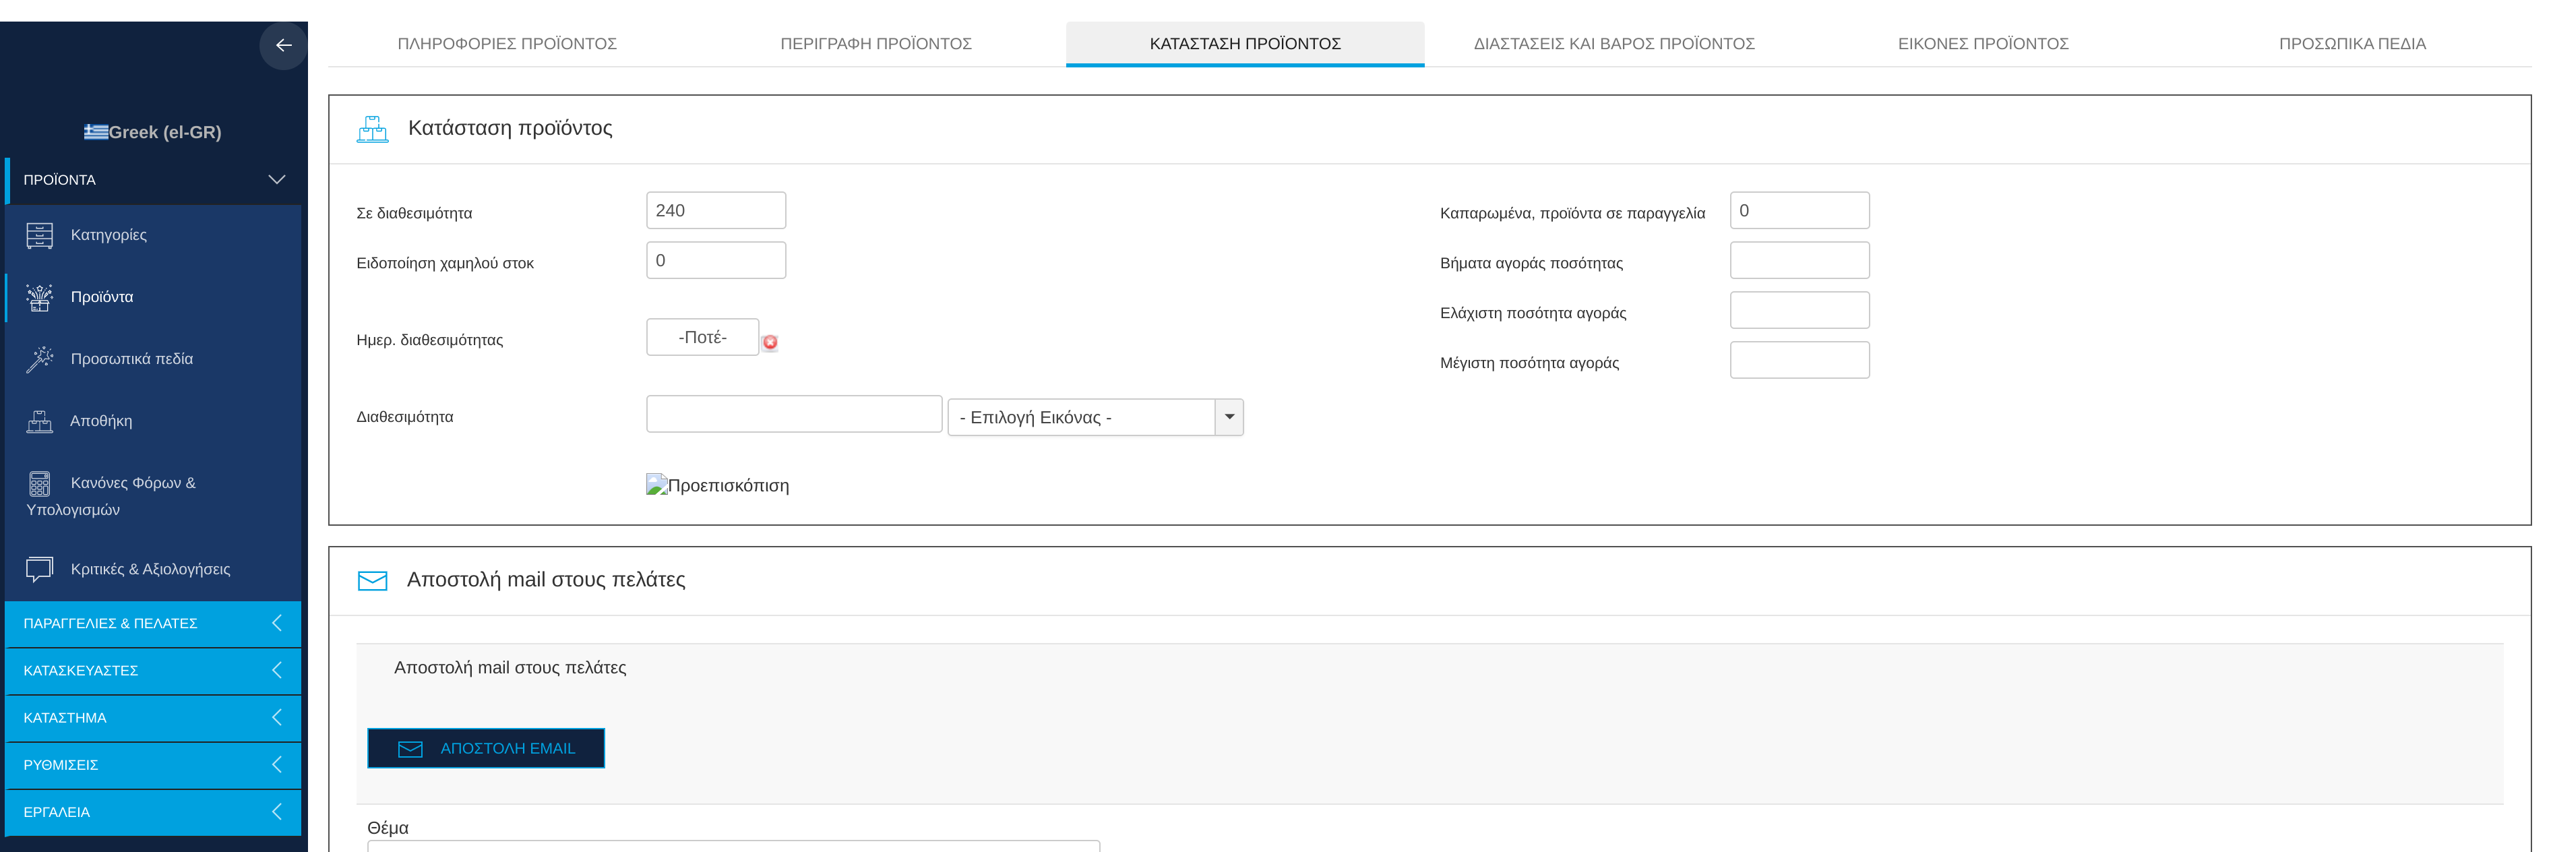Open Κριτικές & Αξιολογήσεις link
The image size is (2553, 852).
tap(151, 569)
